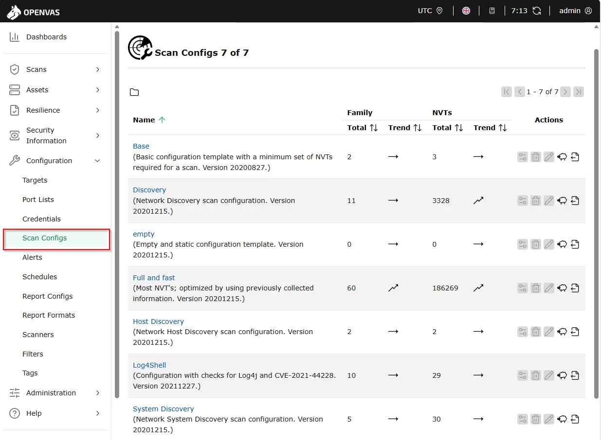This screenshot has width=601, height=440.
Task: Expand the Assets sidebar menu
Action: [x=97, y=90]
